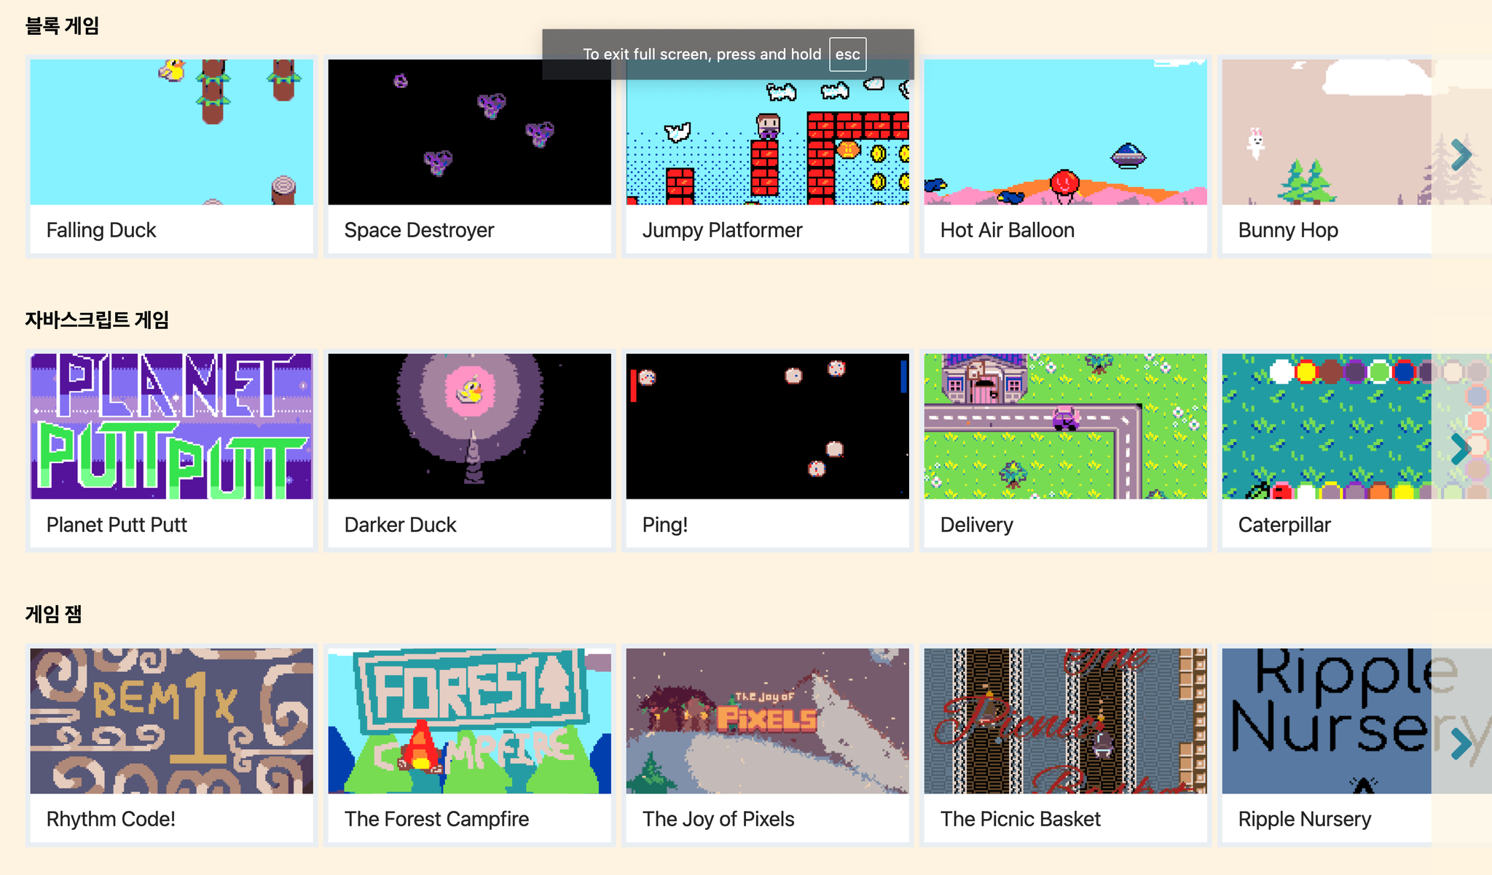Open The Forest Campfire thumbnail

[469, 721]
